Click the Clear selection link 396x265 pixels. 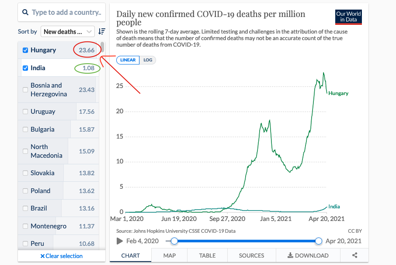click(x=62, y=256)
